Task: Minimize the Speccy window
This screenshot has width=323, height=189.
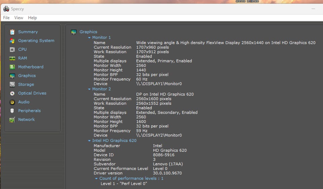Action: [313, 9]
